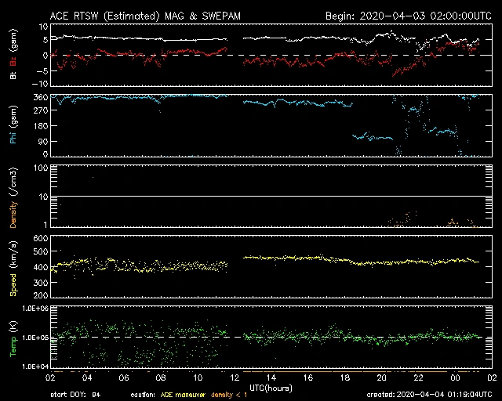Click the Density (/cm3) axis label
The height and width of the screenshot is (401, 502).
point(13,197)
